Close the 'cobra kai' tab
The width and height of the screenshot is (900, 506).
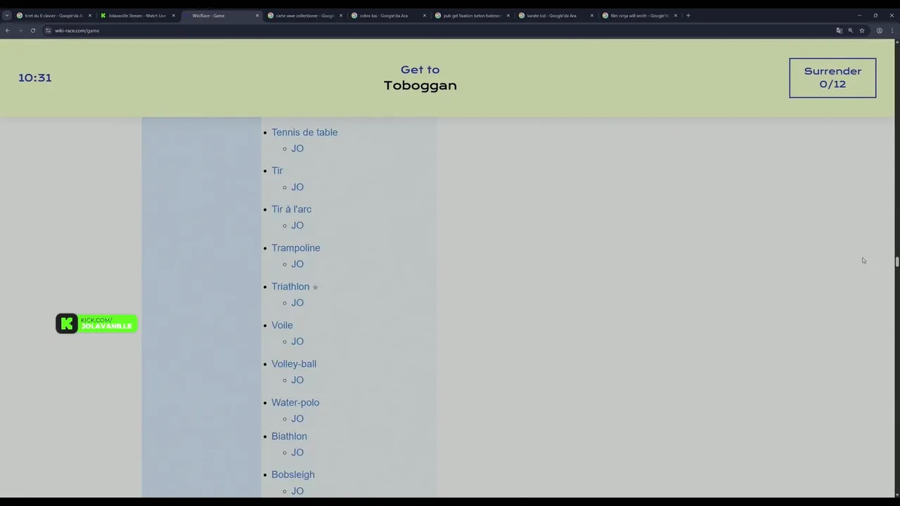point(425,15)
